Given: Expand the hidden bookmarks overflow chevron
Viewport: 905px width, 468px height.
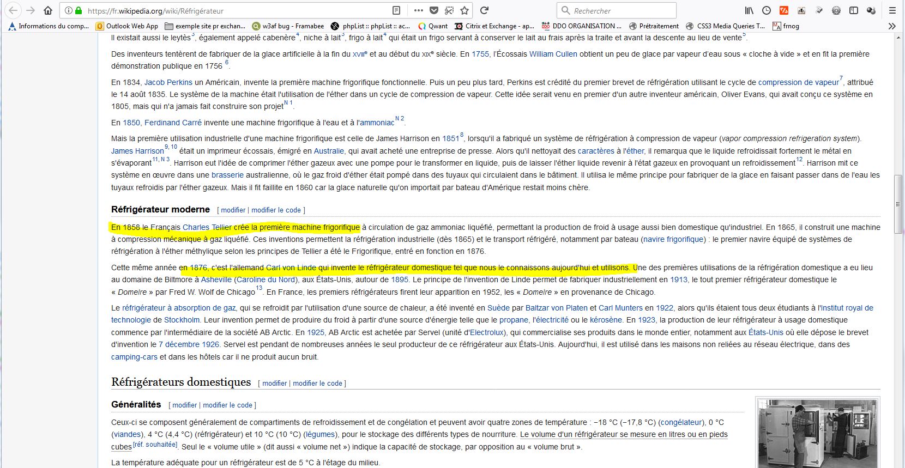Looking at the screenshot, I should 892,26.
